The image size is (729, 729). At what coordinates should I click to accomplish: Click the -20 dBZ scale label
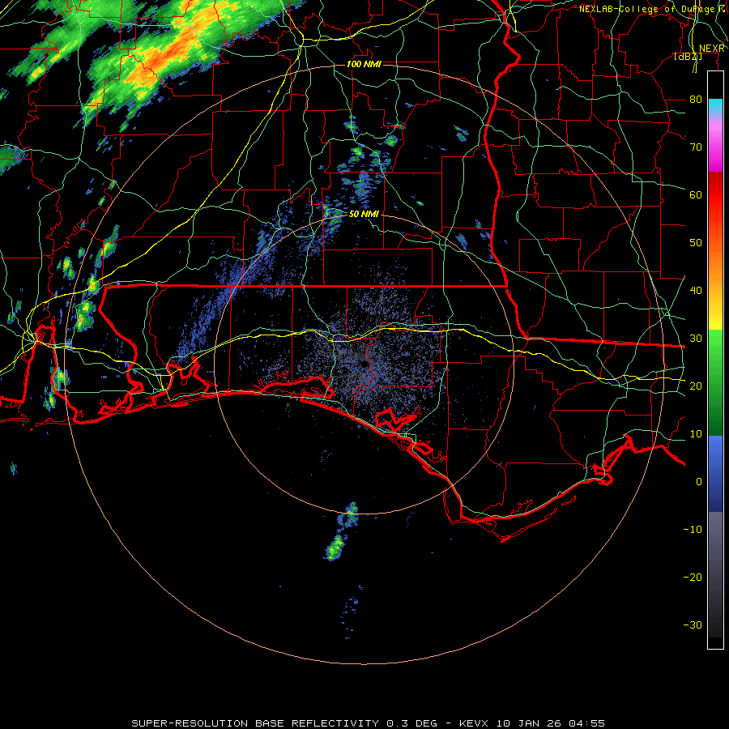[693, 578]
